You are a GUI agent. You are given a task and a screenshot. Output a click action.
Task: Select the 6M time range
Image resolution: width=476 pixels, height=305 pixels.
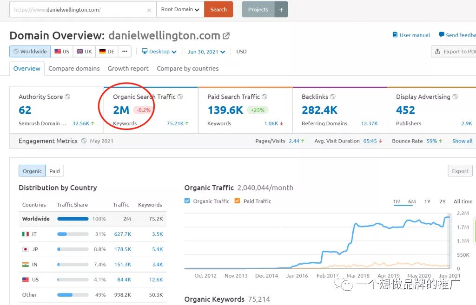[x=412, y=201]
